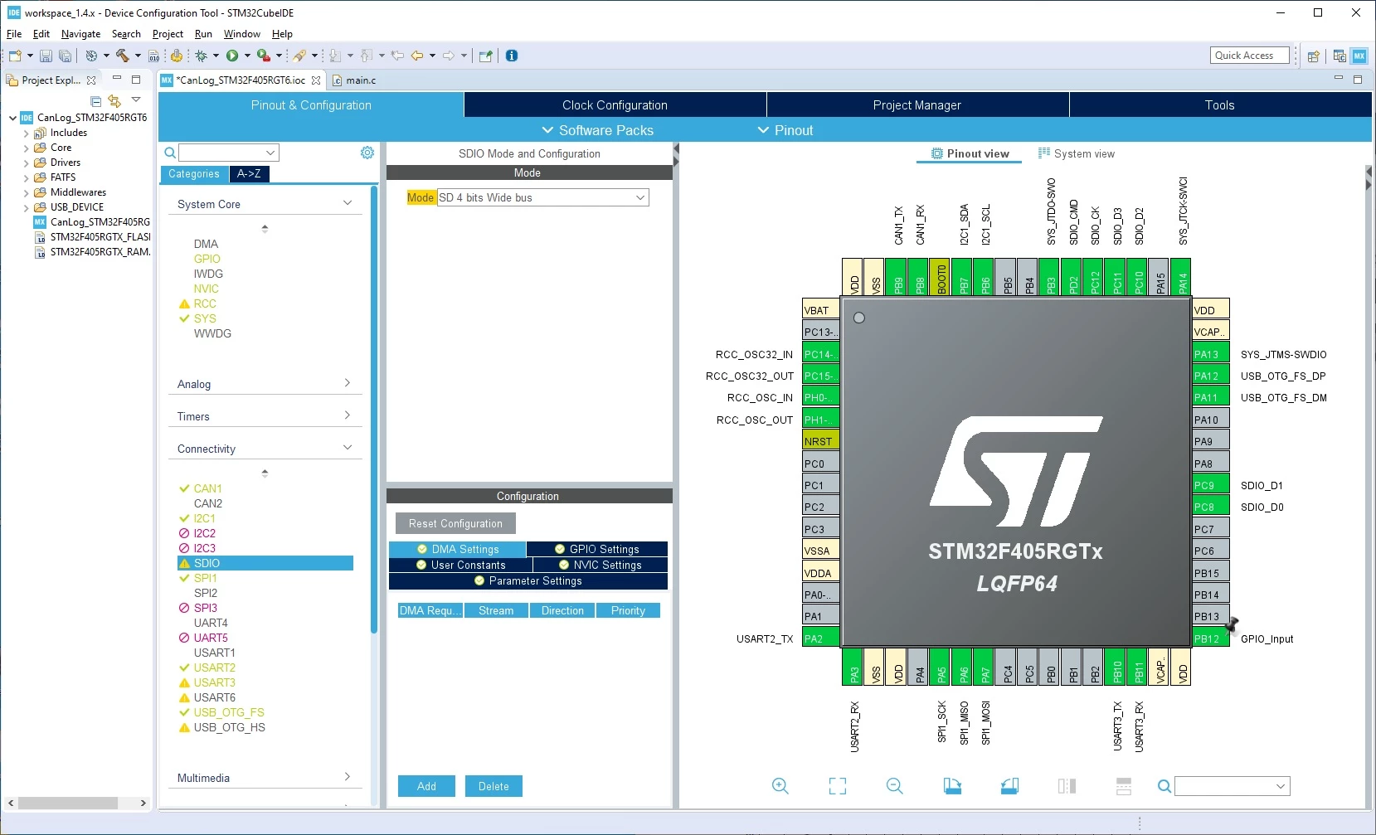1376x835 pixels.
Task: Open the GPIO Settings tab
Action: (x=597, y=549)
